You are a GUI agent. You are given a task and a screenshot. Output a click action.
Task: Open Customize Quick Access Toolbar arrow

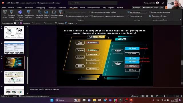(76, 23)
